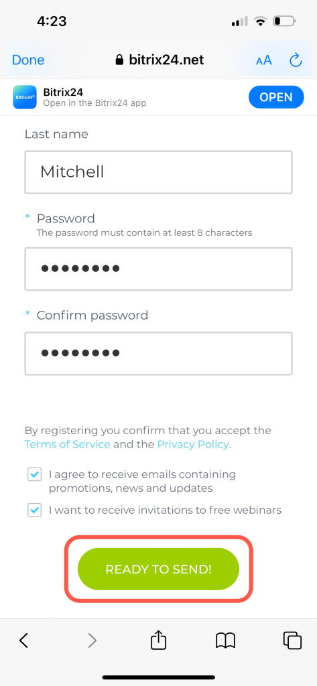The width and height of the screenshot is (317, 686).
Task: Open the bookmarks book icon
Action: coord(225,641)
